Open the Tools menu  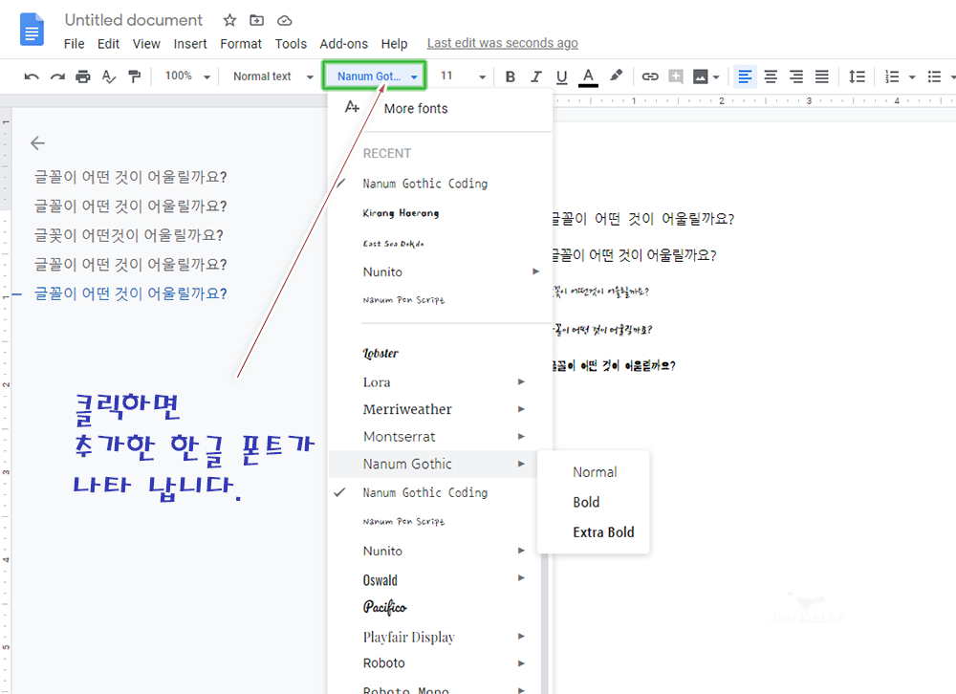[x=291, y=44]
